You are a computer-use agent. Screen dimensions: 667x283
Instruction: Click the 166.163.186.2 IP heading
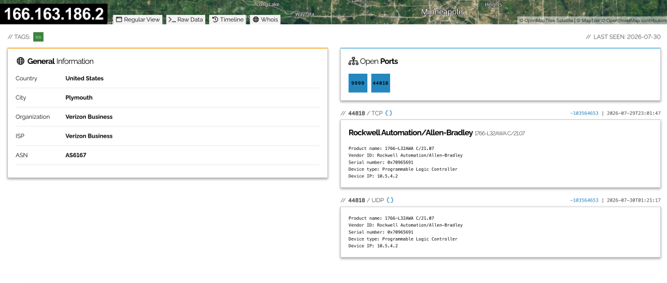pos(53,14)
